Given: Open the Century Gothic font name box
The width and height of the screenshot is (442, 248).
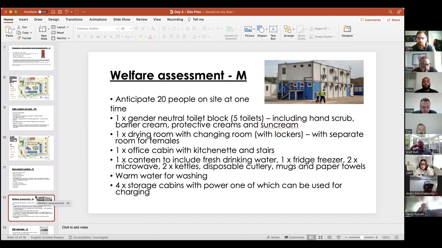Looking at the screenshot, I should (97, 29).
